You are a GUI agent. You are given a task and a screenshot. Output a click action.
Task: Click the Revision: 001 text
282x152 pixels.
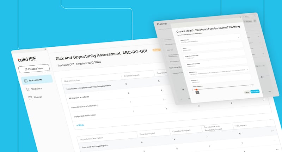tap(66, 65)
